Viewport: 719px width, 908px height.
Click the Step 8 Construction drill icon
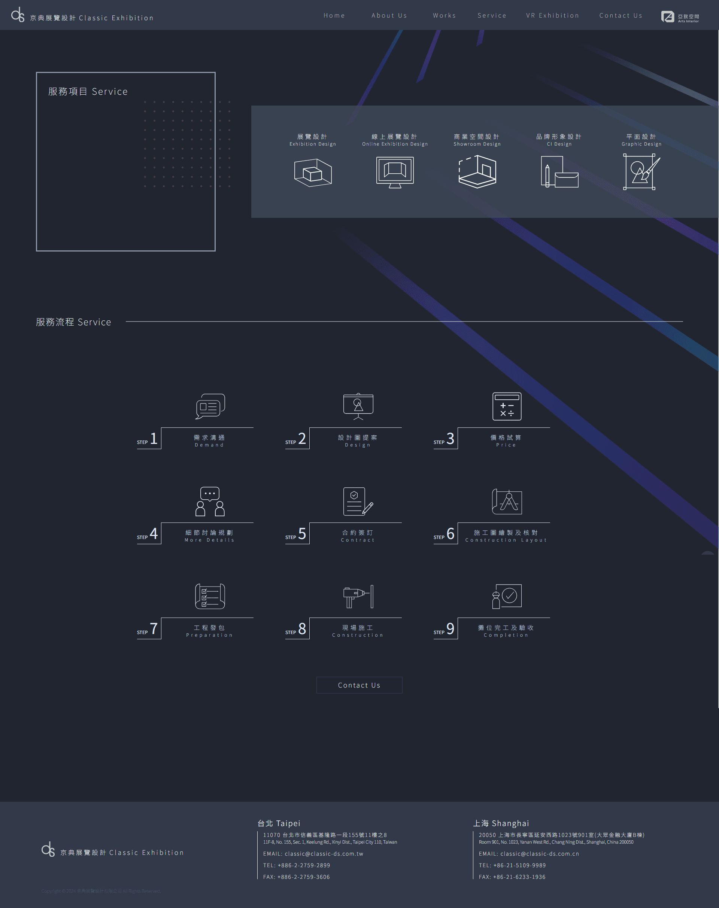[x=358, y=596]
